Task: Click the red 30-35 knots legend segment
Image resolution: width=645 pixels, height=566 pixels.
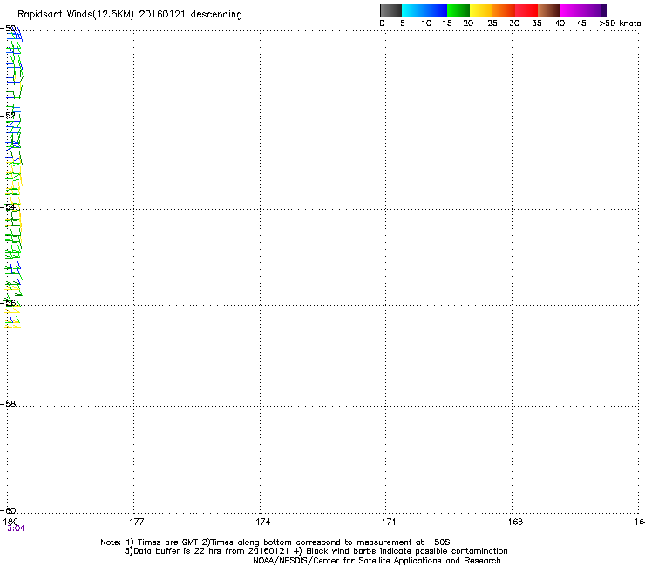Action: point(526,10)
